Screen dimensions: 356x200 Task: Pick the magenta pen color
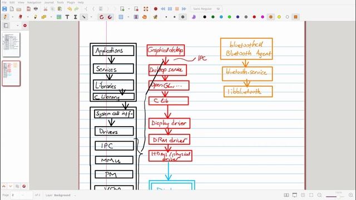pyautogui.click(x=263, y=17)
